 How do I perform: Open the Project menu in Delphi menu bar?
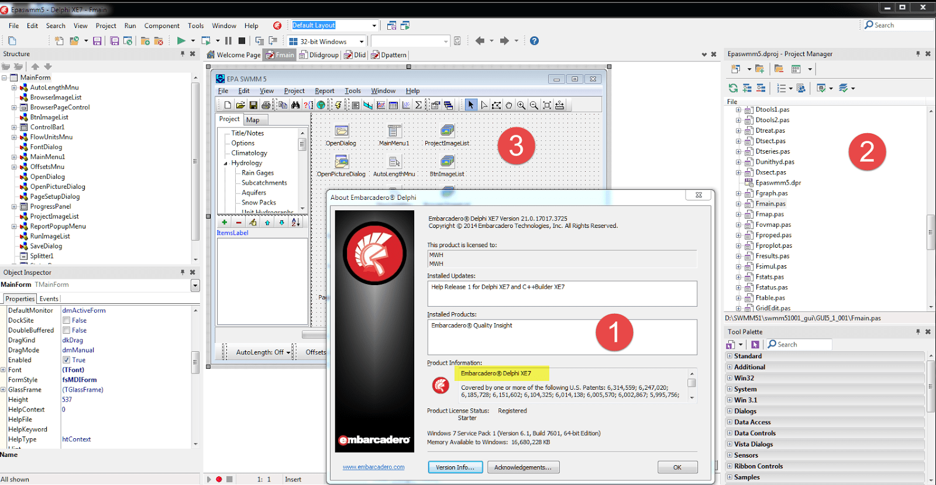pos(106,26)
